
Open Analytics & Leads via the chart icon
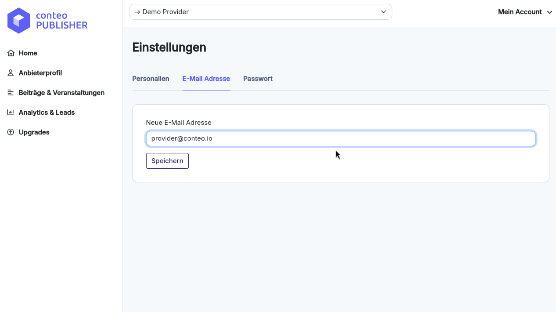pyautogui.click(x=11, y=112)
